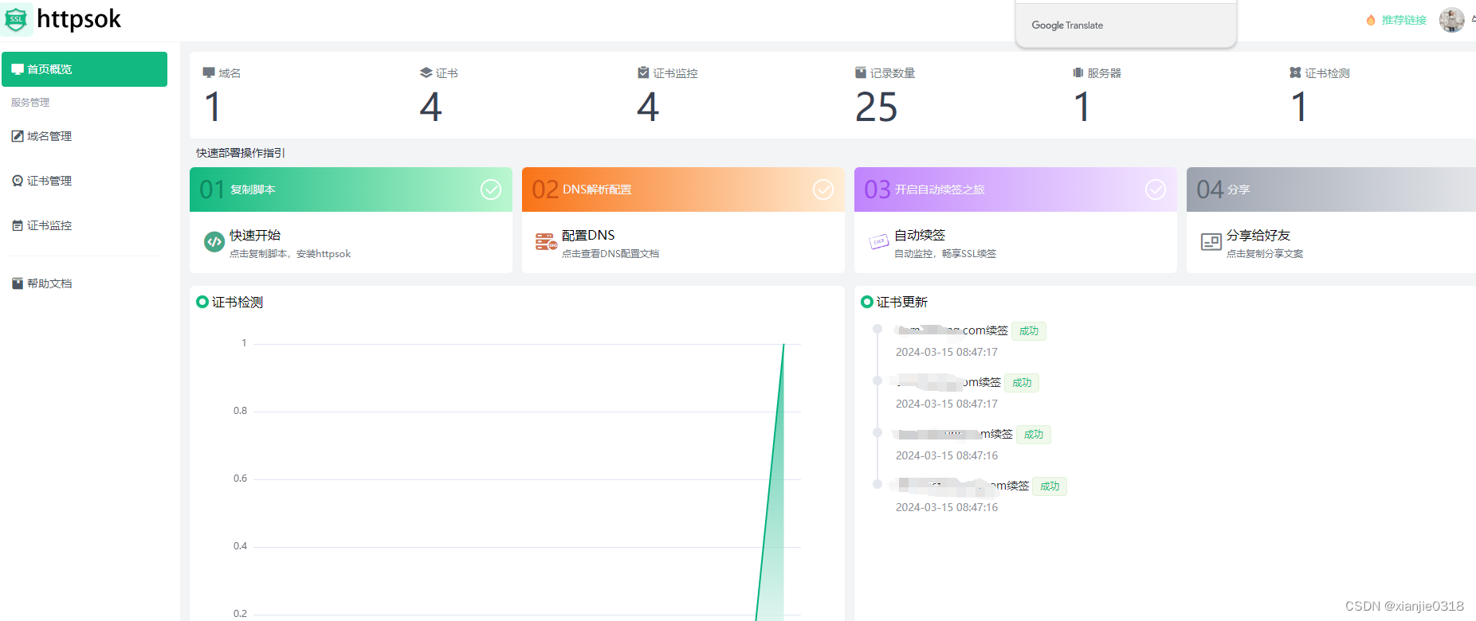Image resolution: width=1476 pixels, height=621 pixels.
Task: Click the 快速部署操作指引 heading
Action: pos(241,153)
